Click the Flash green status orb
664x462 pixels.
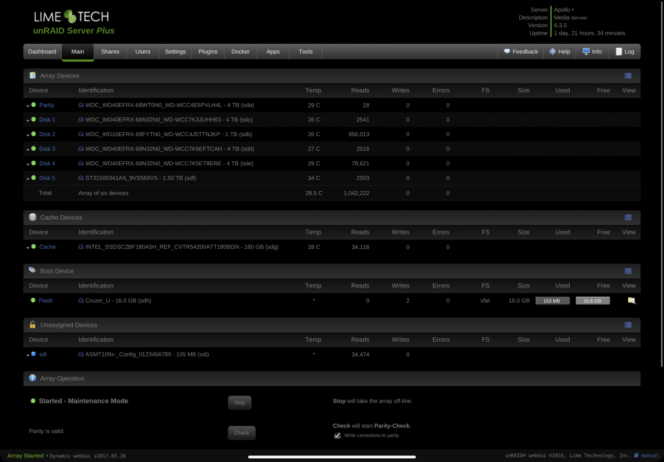33,300
